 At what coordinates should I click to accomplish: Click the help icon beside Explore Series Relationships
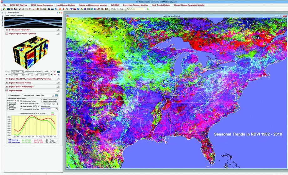[58, 87]
